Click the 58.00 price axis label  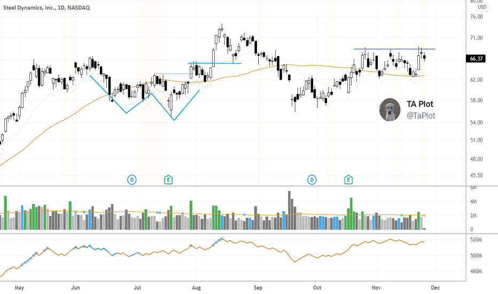[x=476, y=100]
